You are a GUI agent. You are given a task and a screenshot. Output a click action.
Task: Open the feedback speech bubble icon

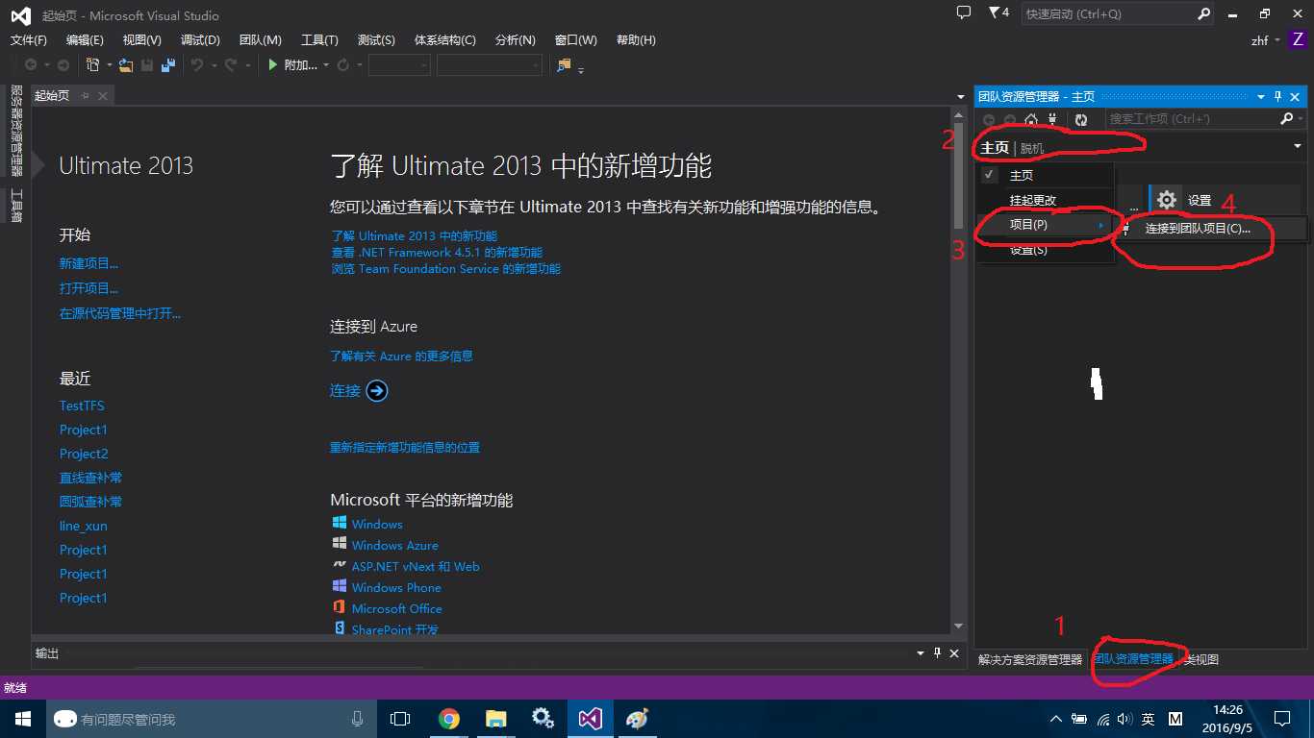point(964,12)
